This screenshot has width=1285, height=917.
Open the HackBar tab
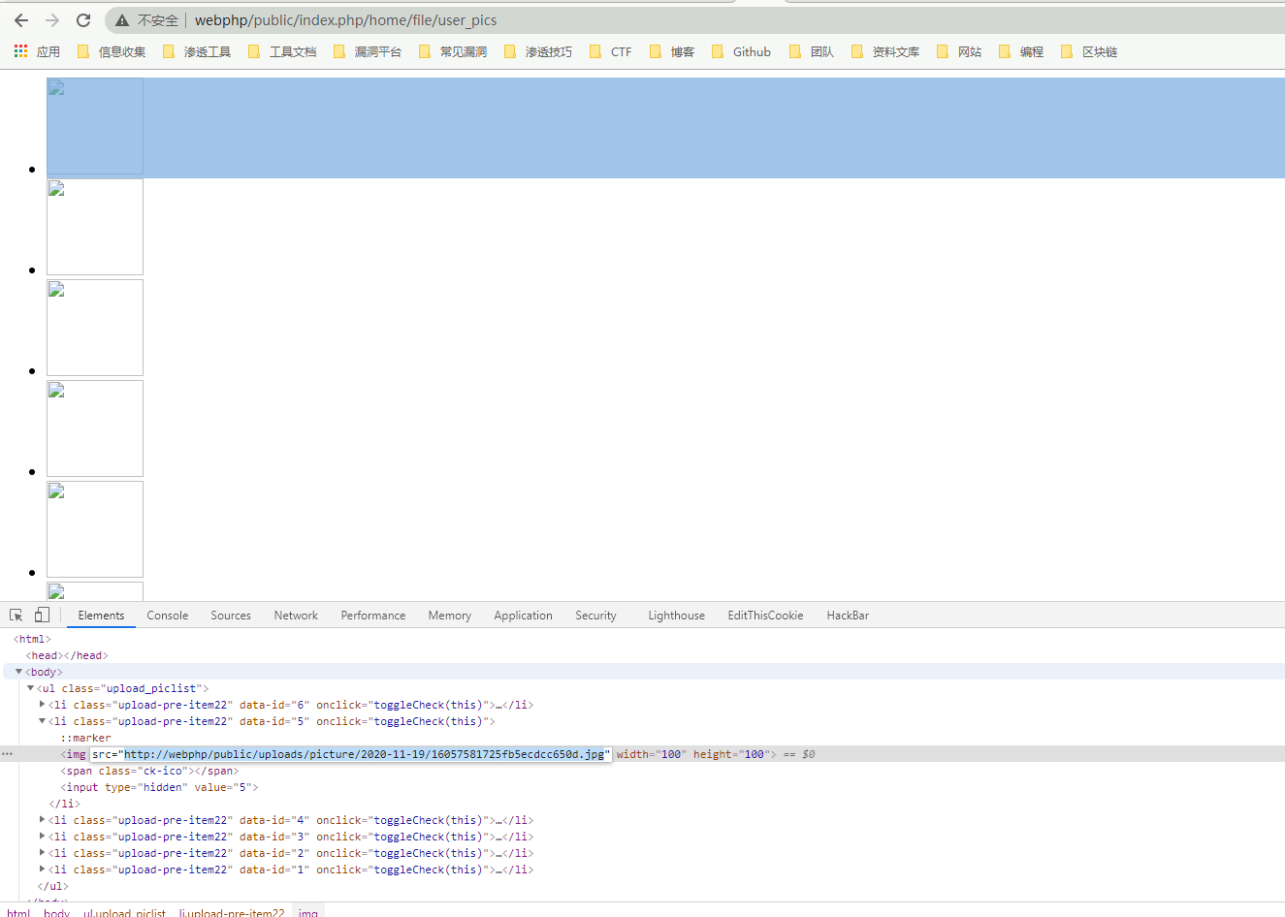(x=848, y=616)
